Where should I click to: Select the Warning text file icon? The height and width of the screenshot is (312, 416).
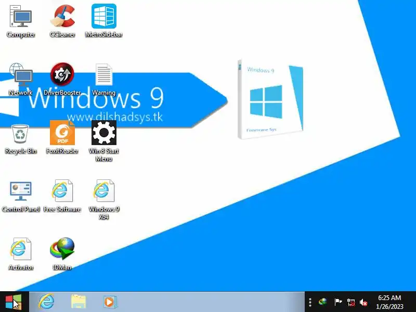pos(103,79)
